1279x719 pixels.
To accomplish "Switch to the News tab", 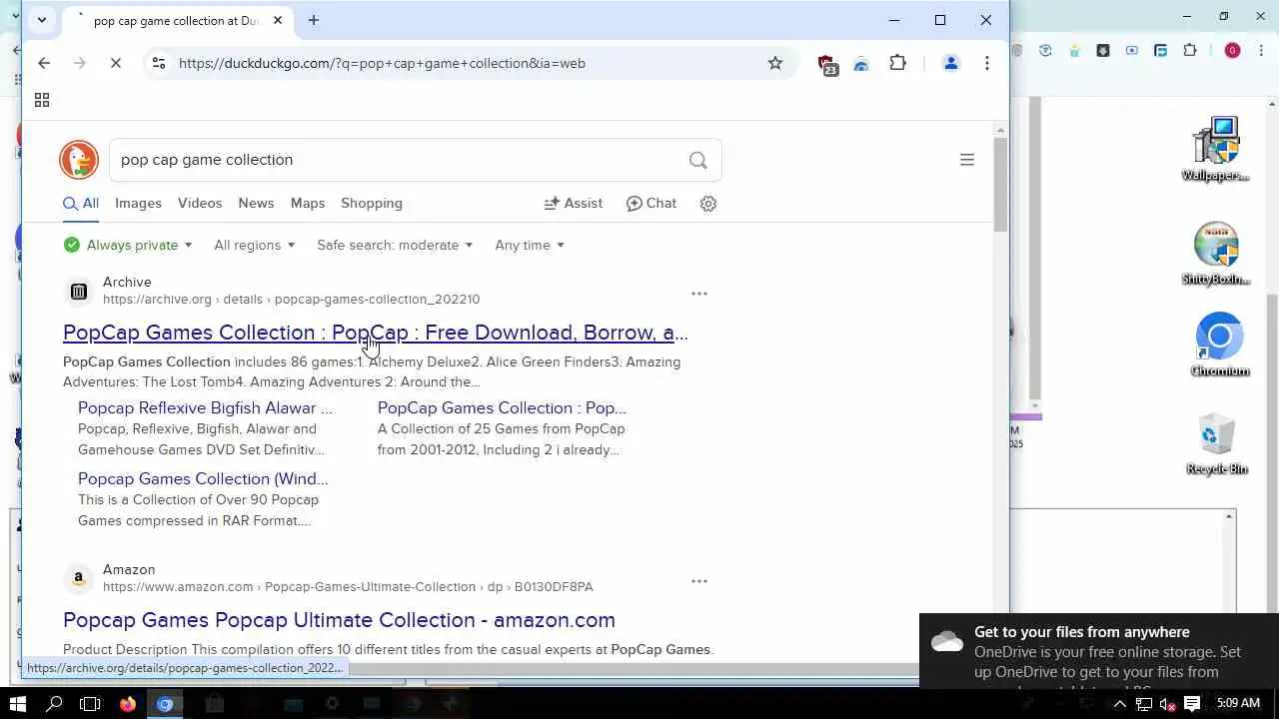I will click(x=256, y=204).
